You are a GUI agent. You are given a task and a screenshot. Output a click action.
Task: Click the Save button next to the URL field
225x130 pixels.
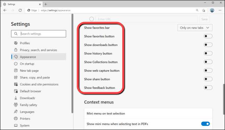point(204,19)
